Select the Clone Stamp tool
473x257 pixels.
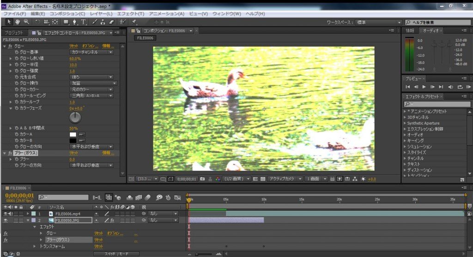point(103,22)
